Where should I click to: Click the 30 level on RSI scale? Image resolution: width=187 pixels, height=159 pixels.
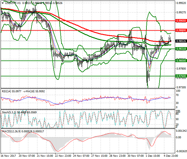click(x=177, y=103)
